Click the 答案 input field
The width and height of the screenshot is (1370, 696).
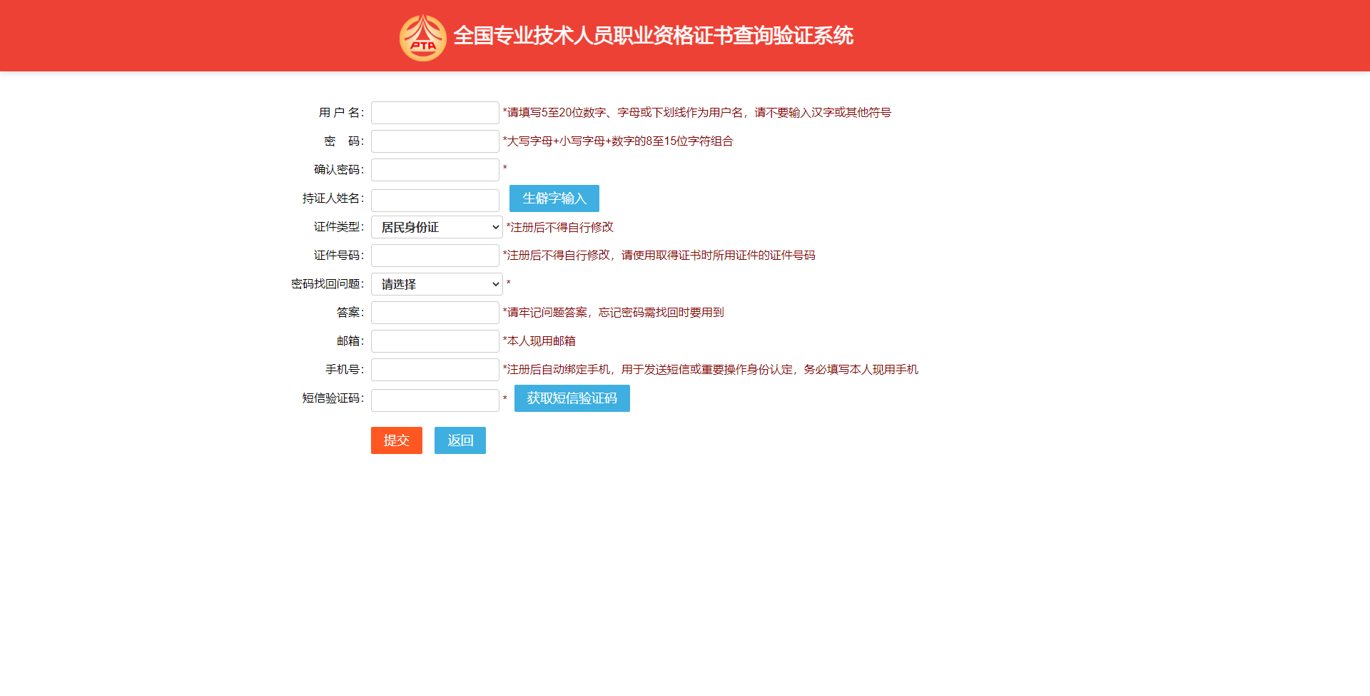pyautogui.click(x=435, y=313)
